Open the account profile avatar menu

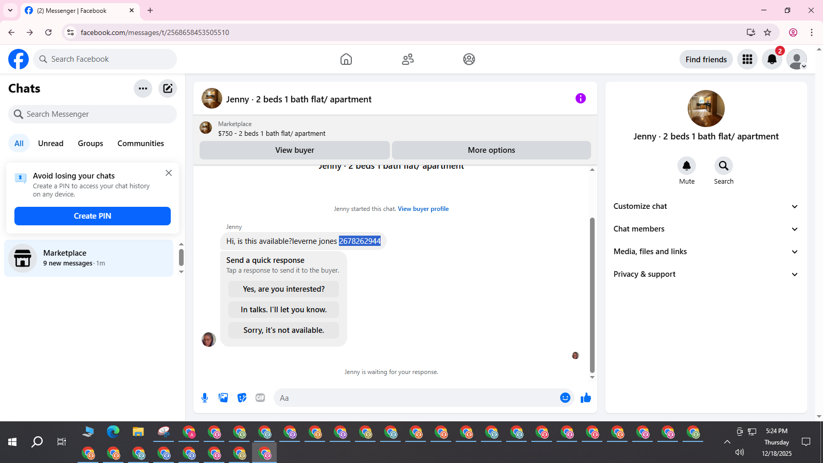(x=797, y=59)
